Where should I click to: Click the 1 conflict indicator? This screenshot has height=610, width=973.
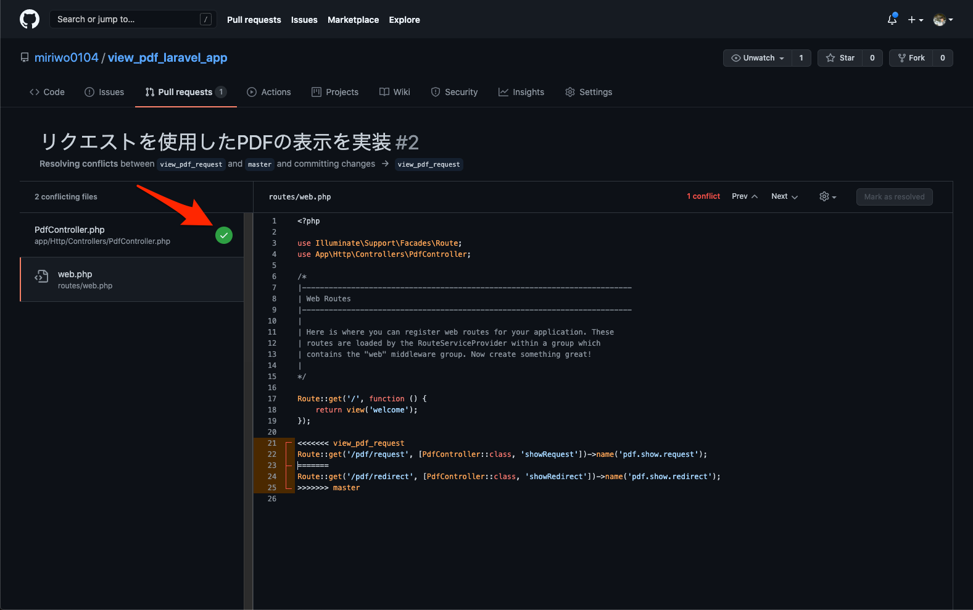703,196
